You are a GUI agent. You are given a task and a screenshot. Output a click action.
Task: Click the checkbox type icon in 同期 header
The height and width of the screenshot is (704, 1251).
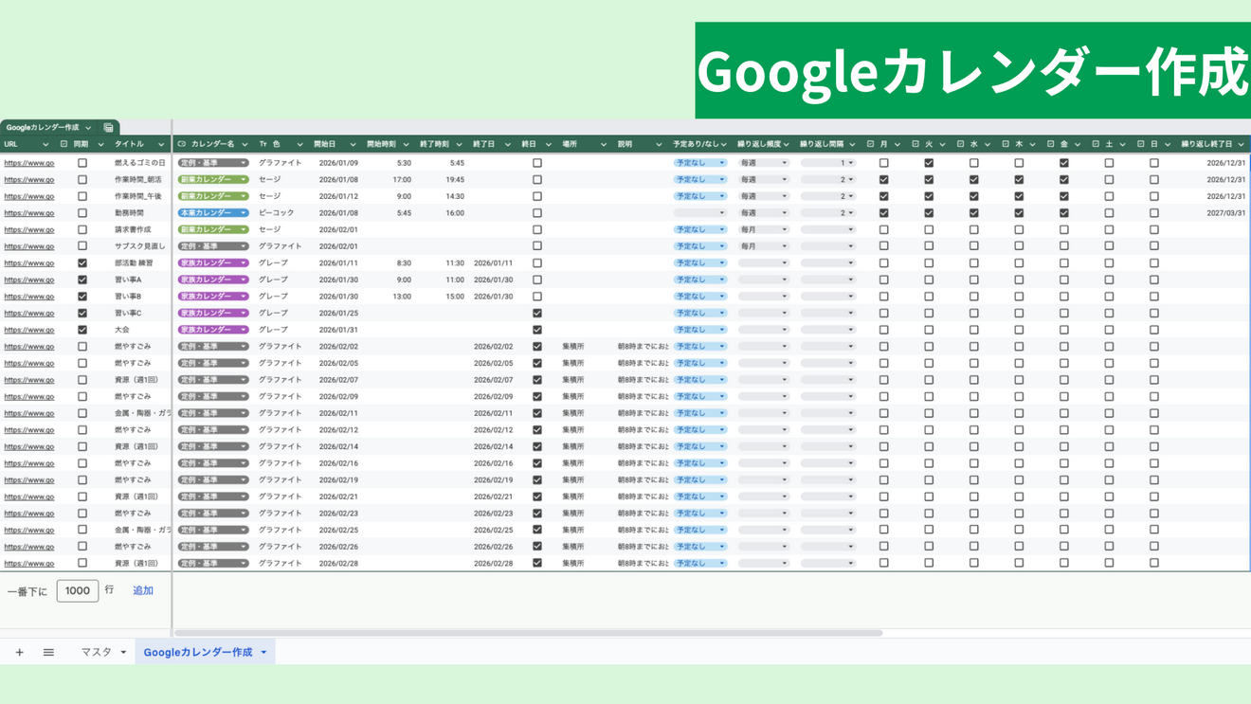63,144
